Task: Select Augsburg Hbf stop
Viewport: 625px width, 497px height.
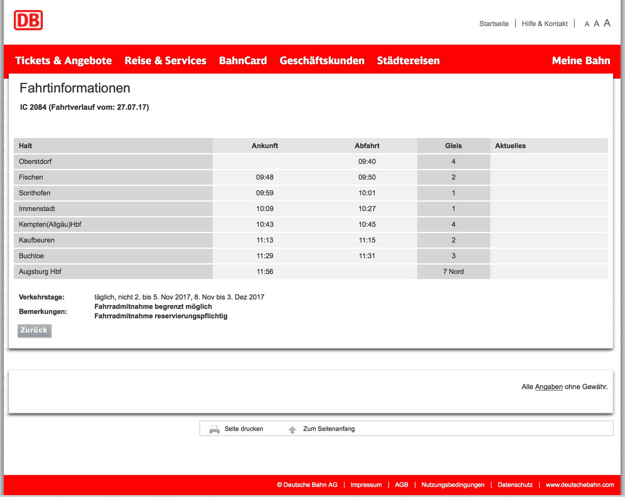Action: (40, 272)
